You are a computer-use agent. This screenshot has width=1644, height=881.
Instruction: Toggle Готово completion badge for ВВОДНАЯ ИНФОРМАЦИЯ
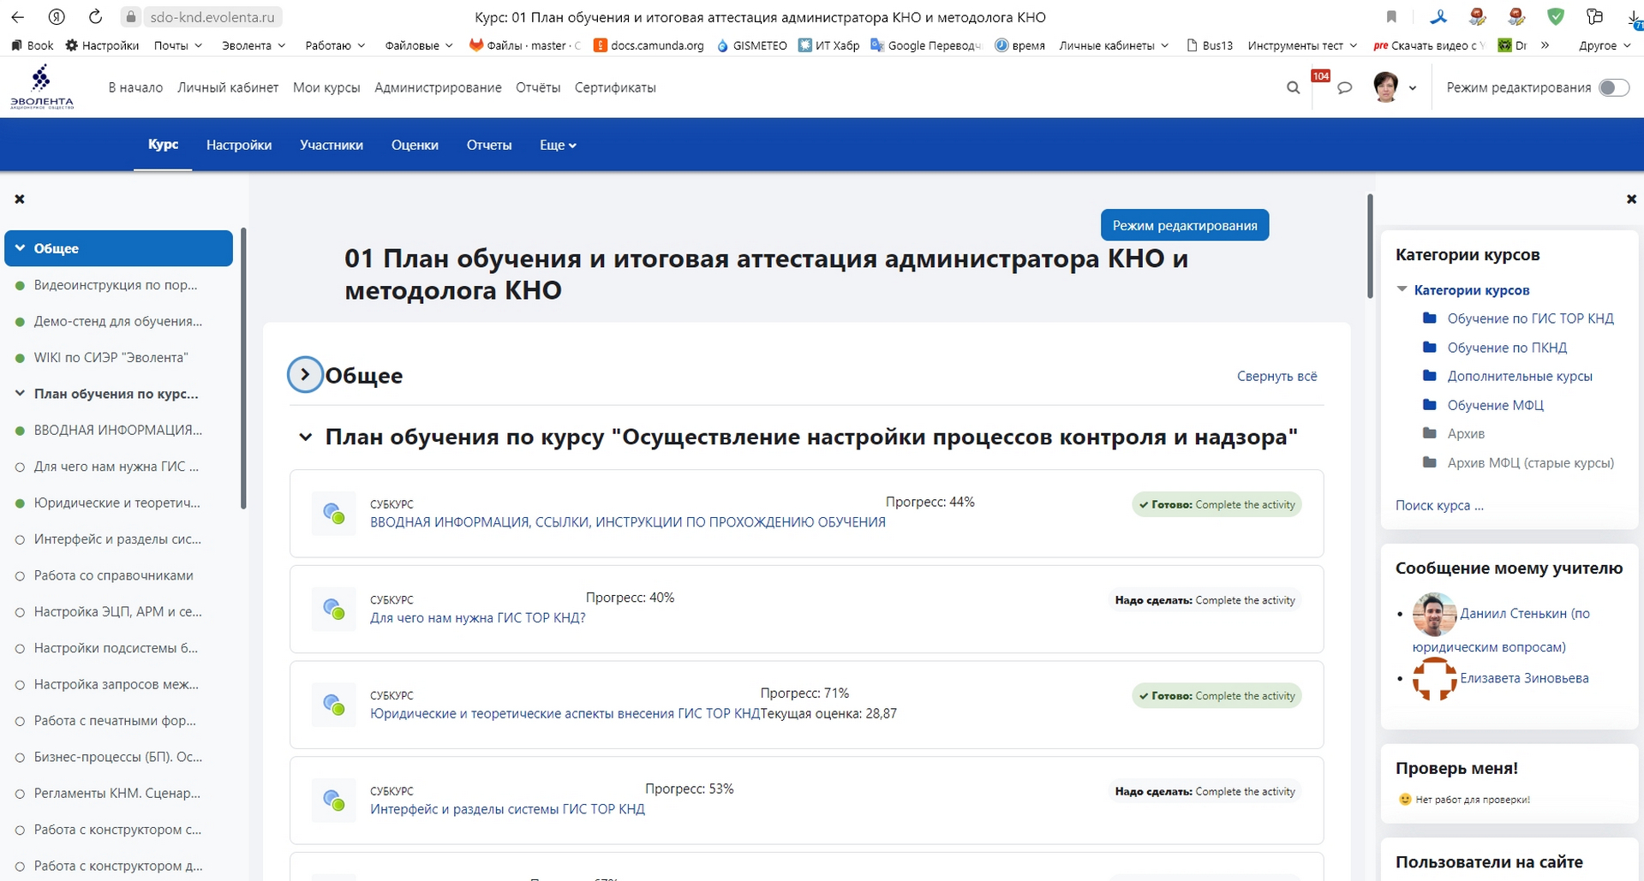click(x=1217, y=504)
